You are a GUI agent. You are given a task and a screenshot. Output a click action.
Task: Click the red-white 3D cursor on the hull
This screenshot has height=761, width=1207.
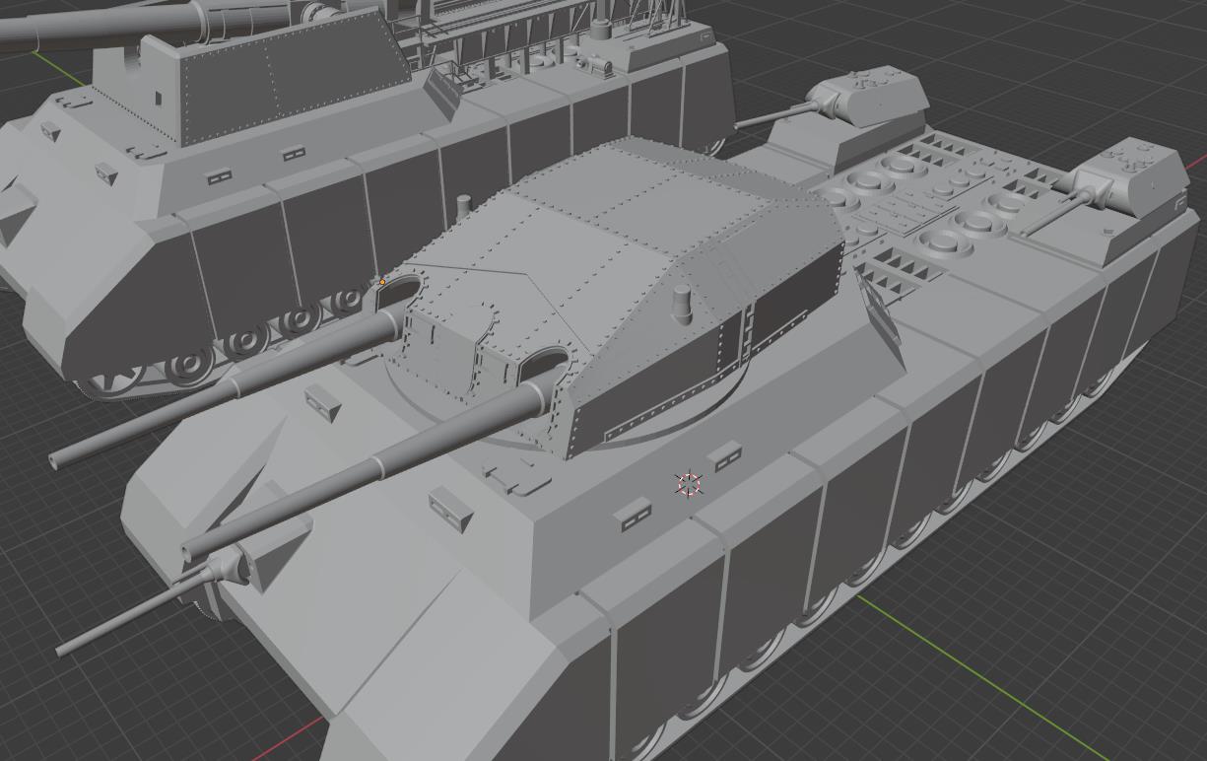click(x=689, y=484)
